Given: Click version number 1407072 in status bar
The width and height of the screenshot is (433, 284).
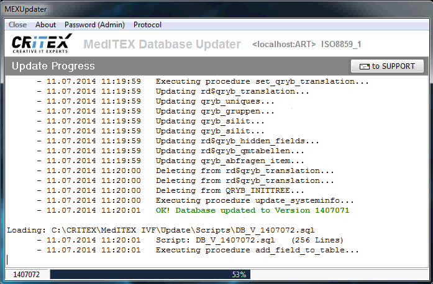Looking at the screenshot, I should pos(27,274).
